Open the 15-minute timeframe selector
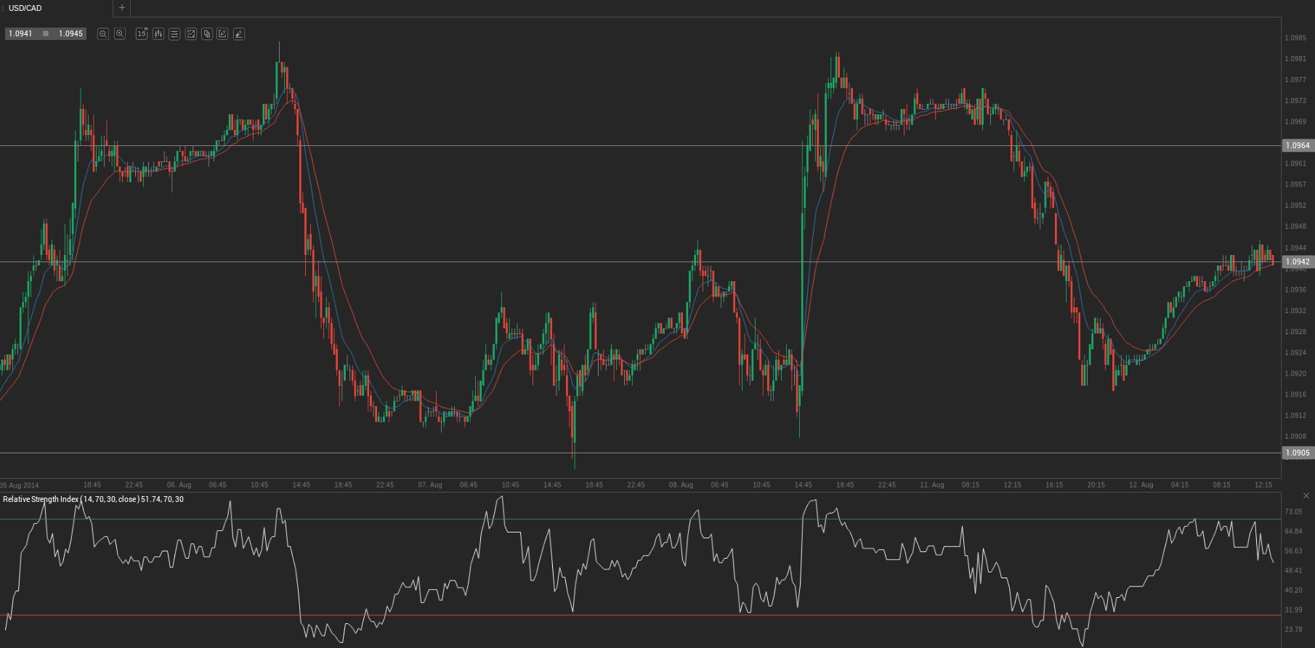Image resolution: width=1315 pixels, height=648 pixels. (x=142, y=34)
